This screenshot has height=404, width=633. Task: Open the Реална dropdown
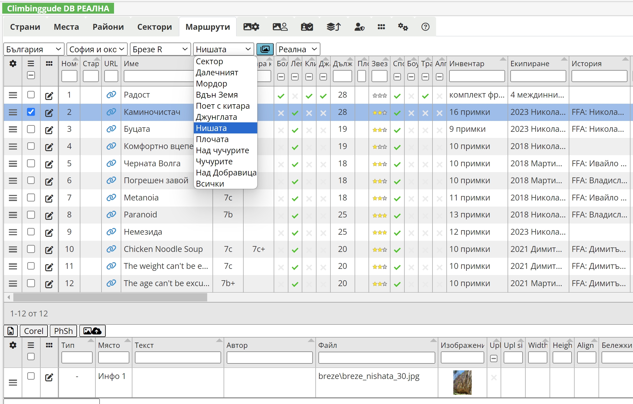coord(298,49)
